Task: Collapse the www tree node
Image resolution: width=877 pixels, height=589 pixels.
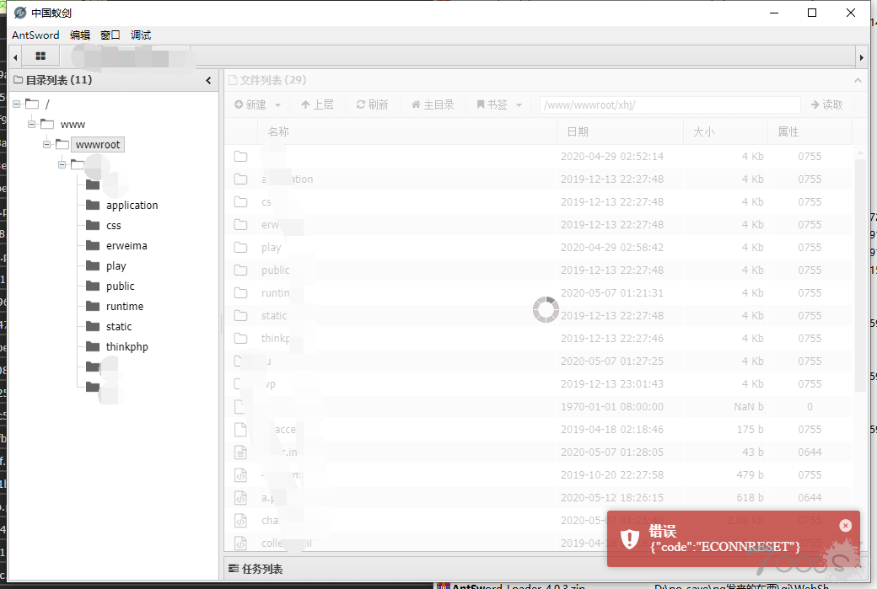Action: (x=32, y=124)
